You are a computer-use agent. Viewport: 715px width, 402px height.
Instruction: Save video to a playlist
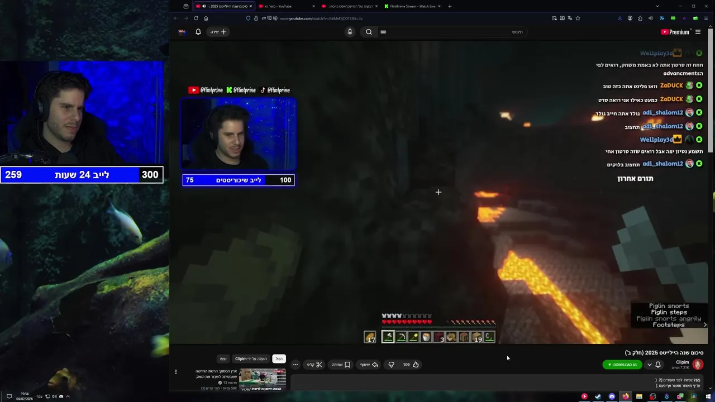(x=341, y=365)
